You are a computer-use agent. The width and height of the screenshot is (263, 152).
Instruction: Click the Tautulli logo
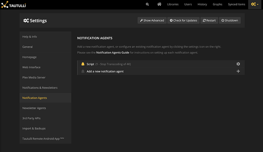pos(13,5)
